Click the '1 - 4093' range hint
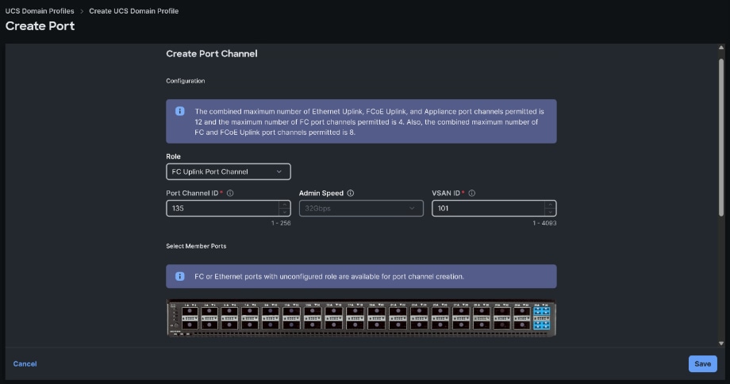The height and width of the screenshot is (384, 730). pyautogui.click(x=544, y=224)
